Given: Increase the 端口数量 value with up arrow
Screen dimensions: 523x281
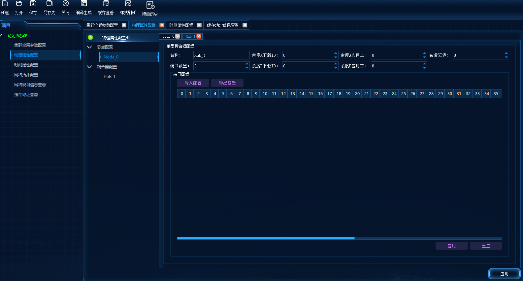Looking at the screenshot, I should point(247,64).
